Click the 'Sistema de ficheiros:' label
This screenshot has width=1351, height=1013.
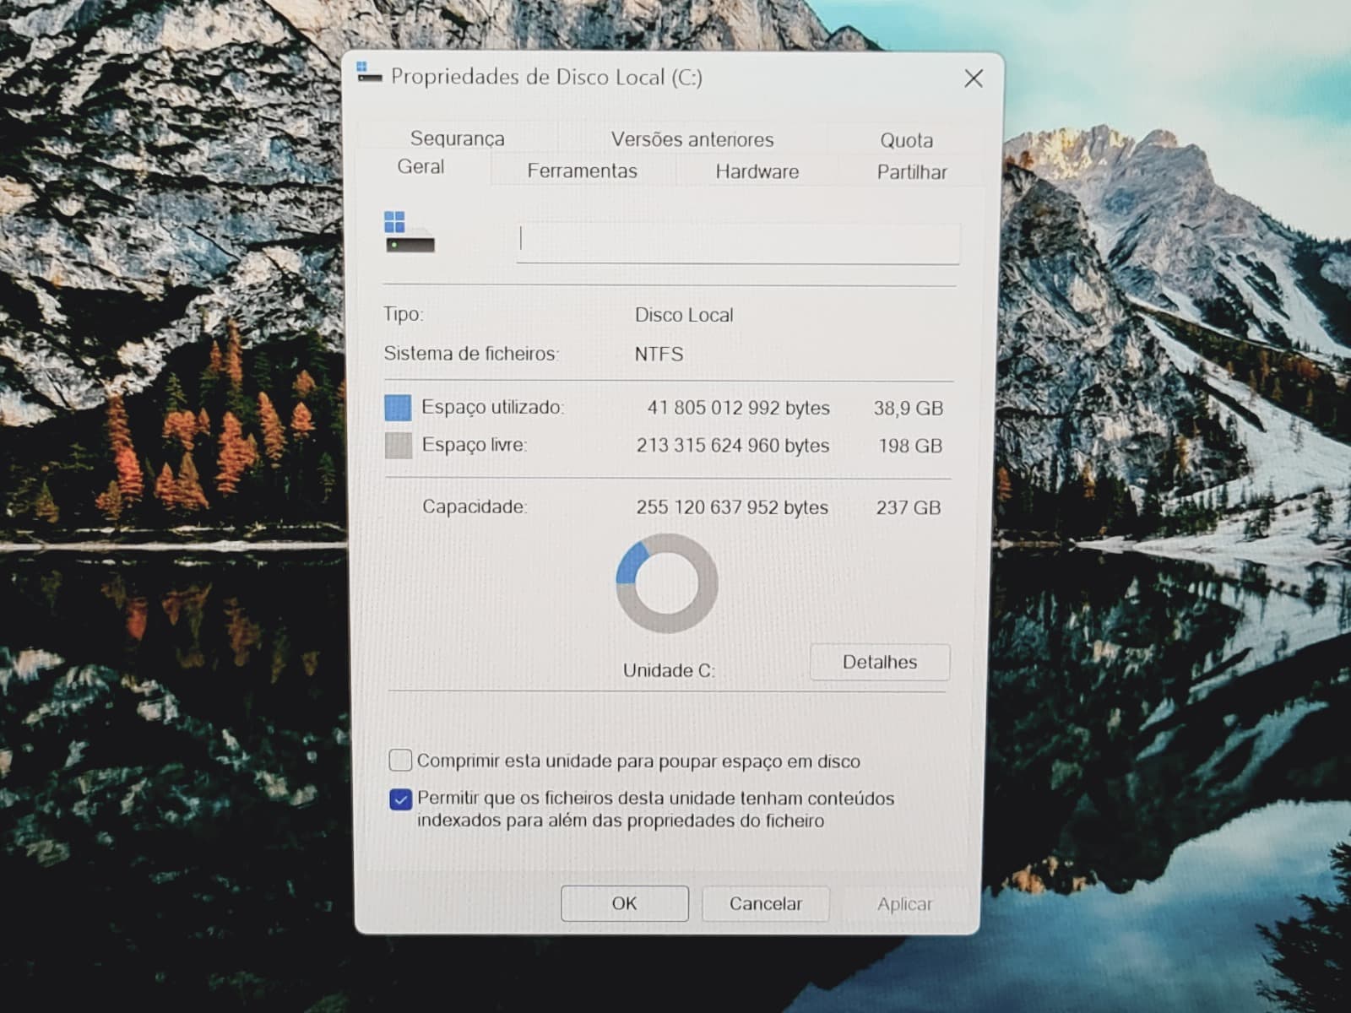click(471, 353)
